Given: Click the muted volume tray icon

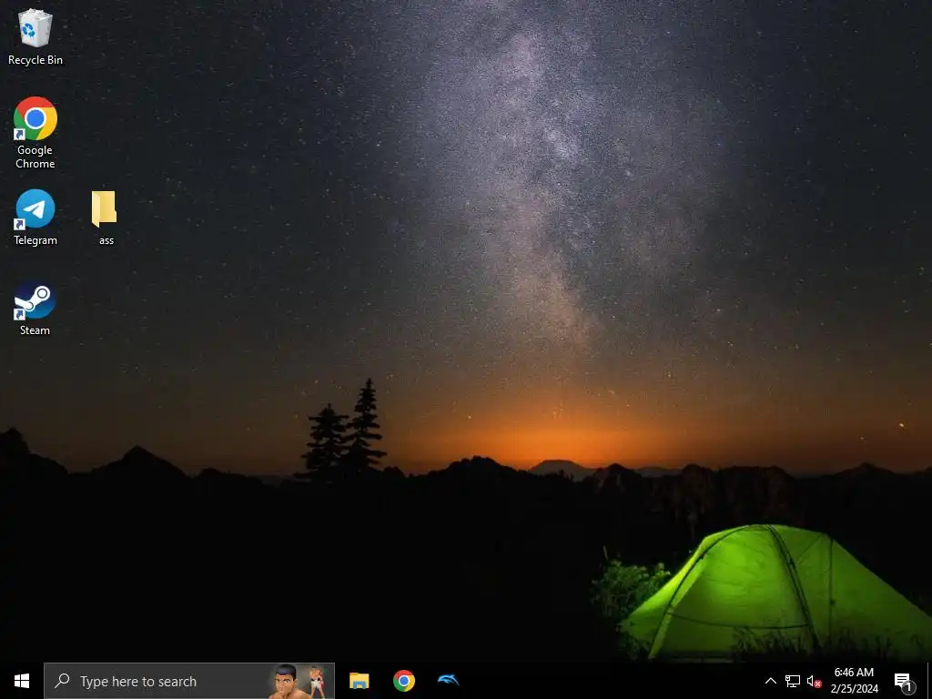Looking at the screenshot, I should tap(814, 681).
